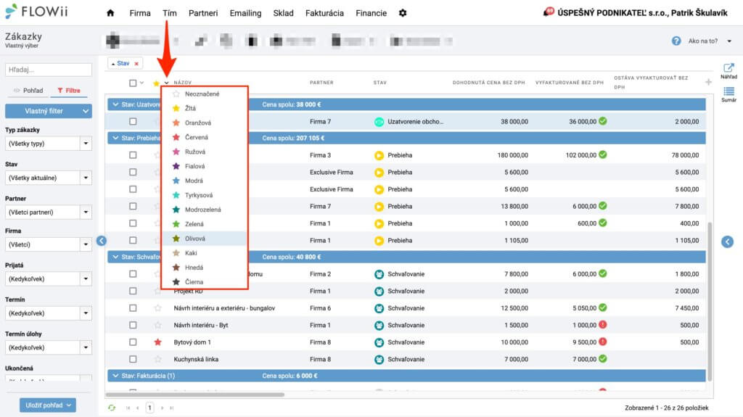
Task: Click the FLOWii logo
Action: pos(36,12)
